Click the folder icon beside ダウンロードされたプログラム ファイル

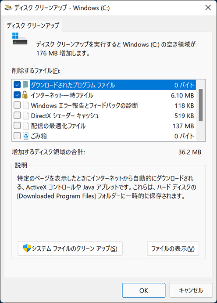coord(25,85)
